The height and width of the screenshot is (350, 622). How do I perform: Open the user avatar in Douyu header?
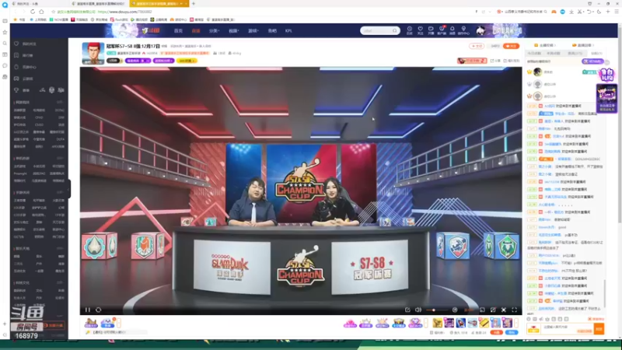pyautogui.click(x=480, y=30)
